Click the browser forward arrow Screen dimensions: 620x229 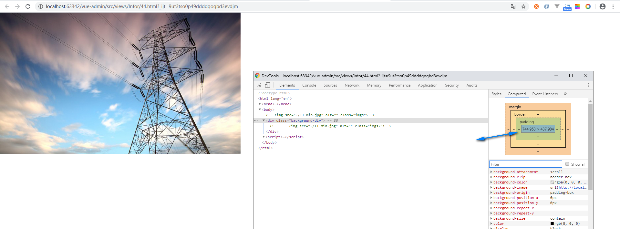(x=17, y=6)
